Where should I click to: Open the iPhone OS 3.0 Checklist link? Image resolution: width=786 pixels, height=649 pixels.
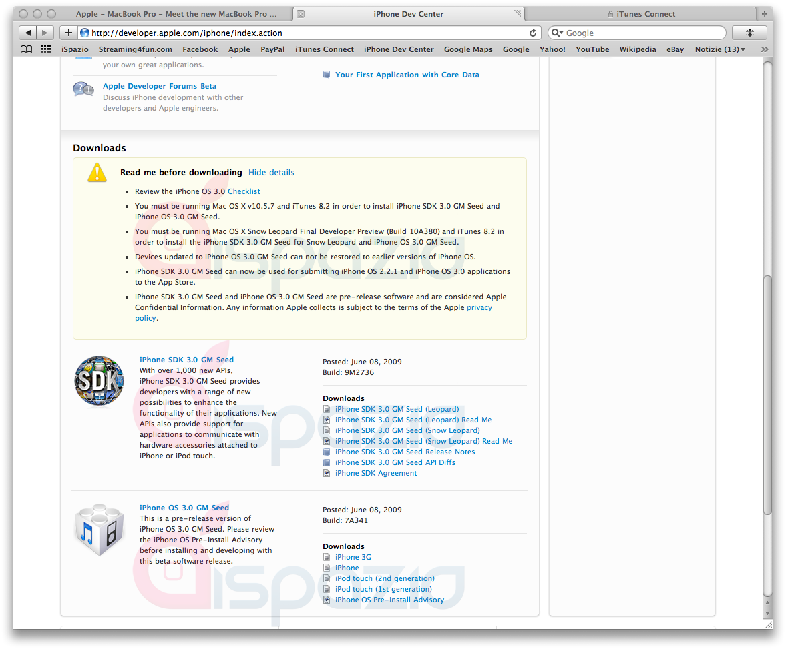tap(244, 191)
